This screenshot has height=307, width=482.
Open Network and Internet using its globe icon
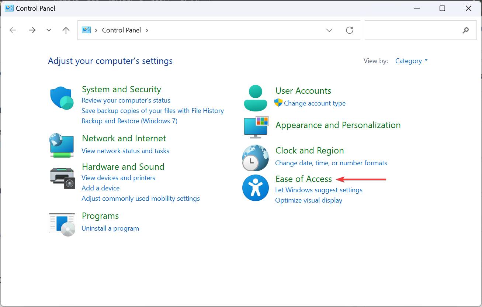tap(62, 145)
